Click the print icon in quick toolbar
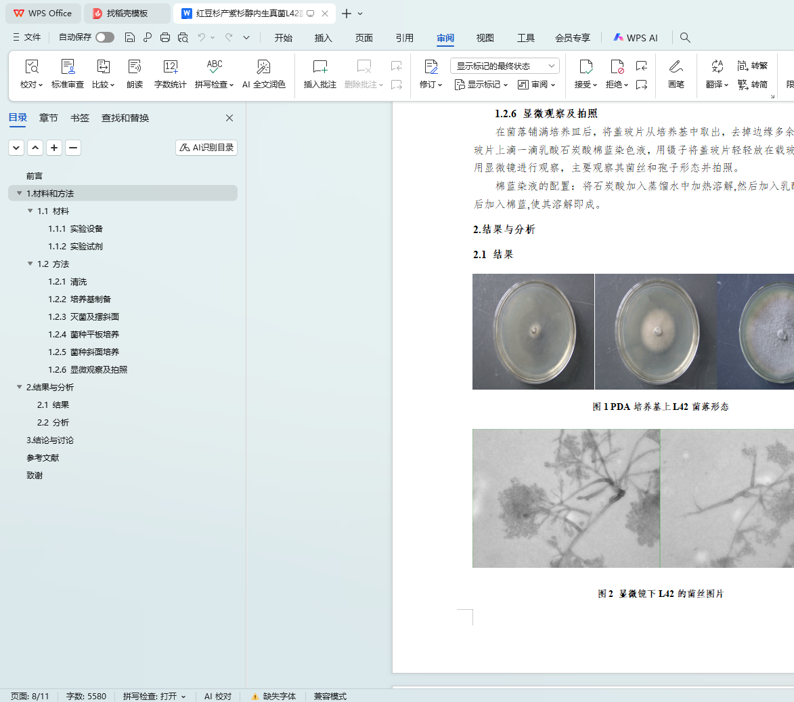794x702 pixels. tap(165, 38)
